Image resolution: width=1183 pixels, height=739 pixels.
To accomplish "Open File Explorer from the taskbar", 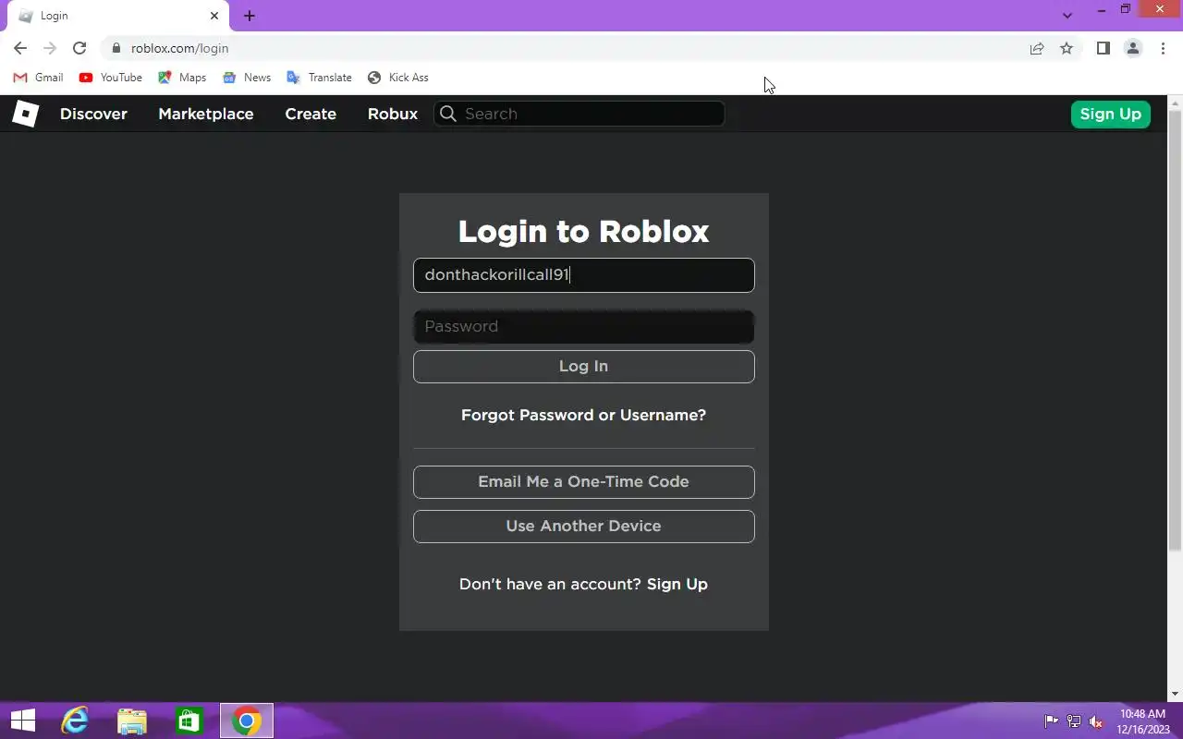I will point(132,721).
